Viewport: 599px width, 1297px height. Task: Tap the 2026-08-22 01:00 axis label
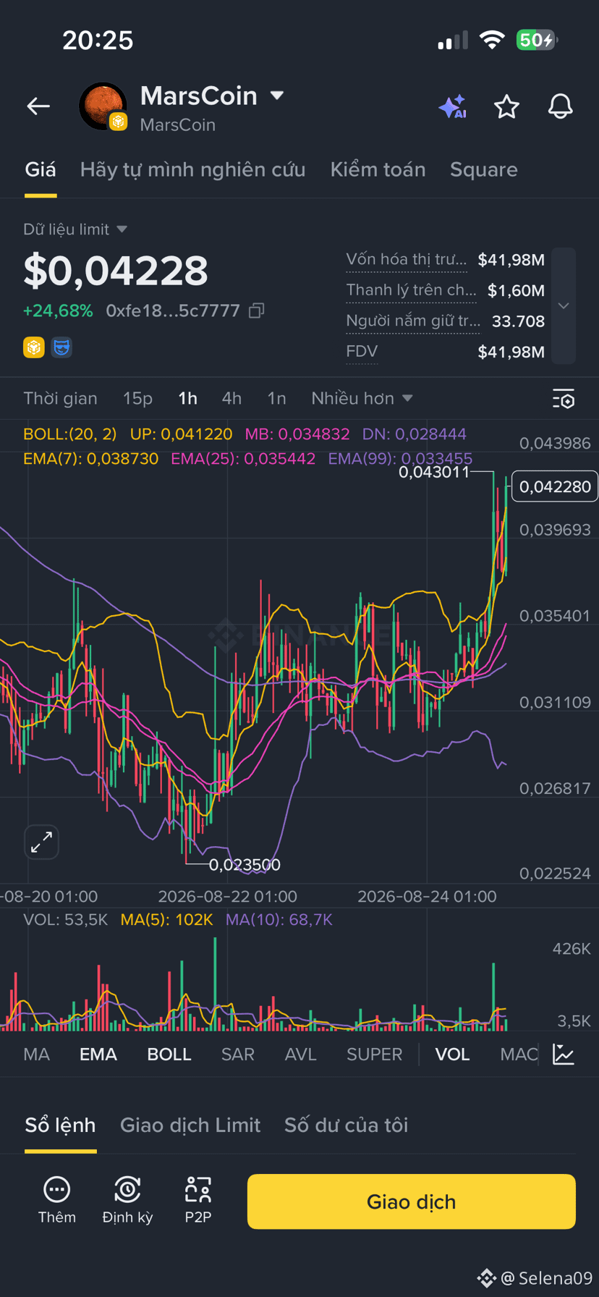tap(228, 896)
